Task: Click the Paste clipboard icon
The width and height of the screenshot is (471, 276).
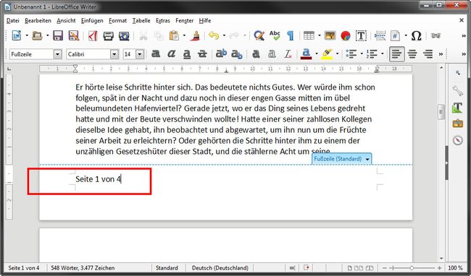Action: click(174, 35)
